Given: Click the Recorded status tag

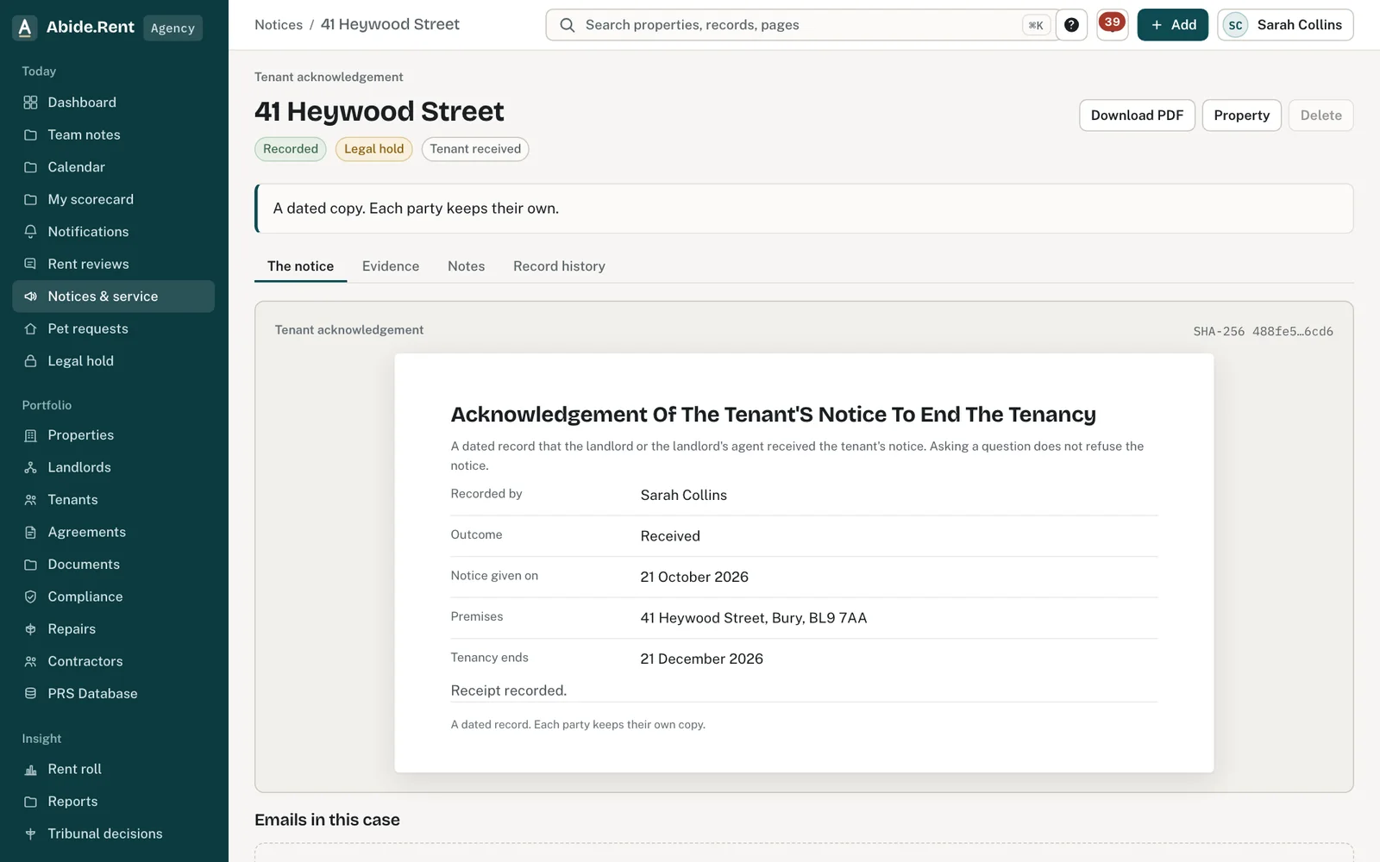Looking at the screenshot, I should coord(291,149).
